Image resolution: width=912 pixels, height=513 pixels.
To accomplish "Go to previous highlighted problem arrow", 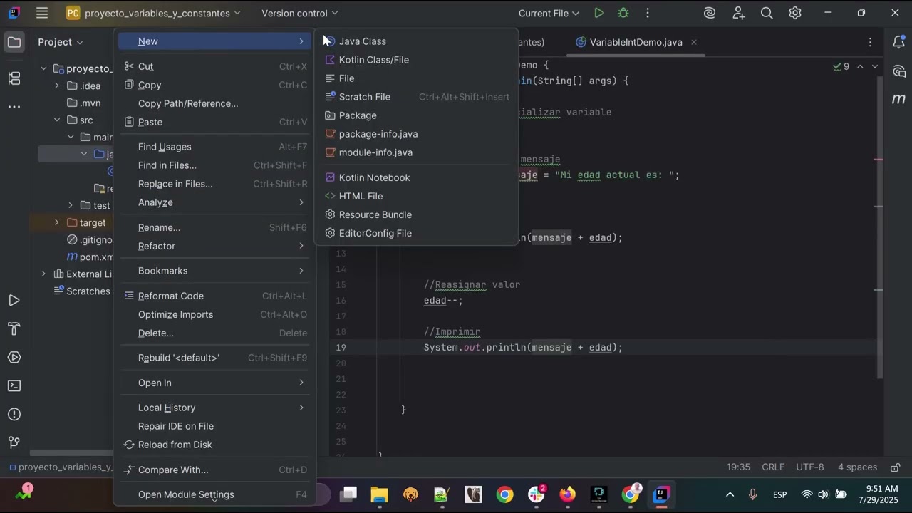I will [x=860, y=66].
